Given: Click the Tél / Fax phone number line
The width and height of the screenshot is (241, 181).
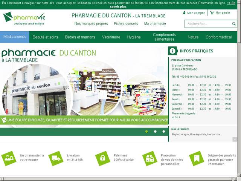Looking at the screenshot, I should pos(194,77).
